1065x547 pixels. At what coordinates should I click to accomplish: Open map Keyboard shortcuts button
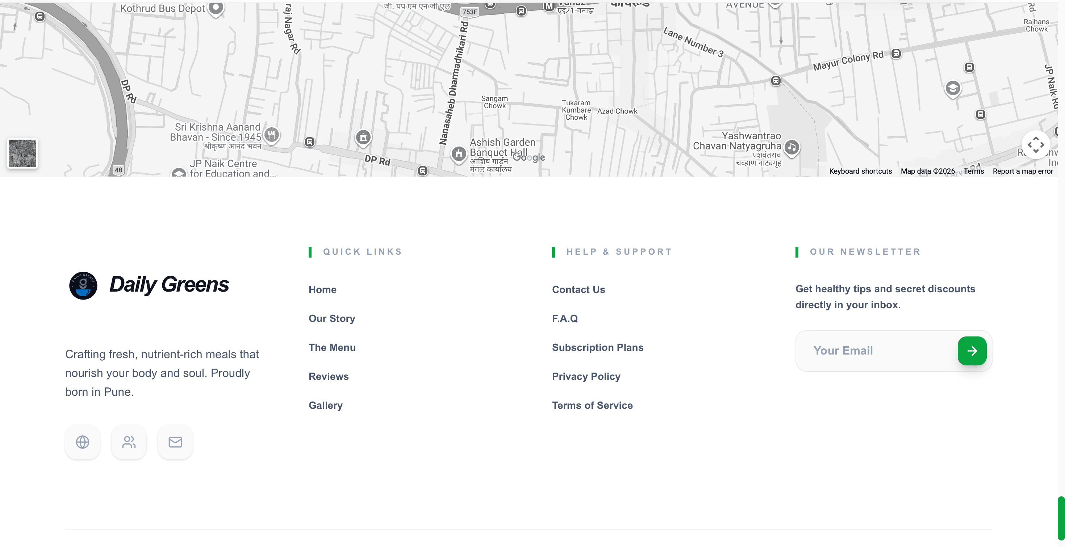860,171
